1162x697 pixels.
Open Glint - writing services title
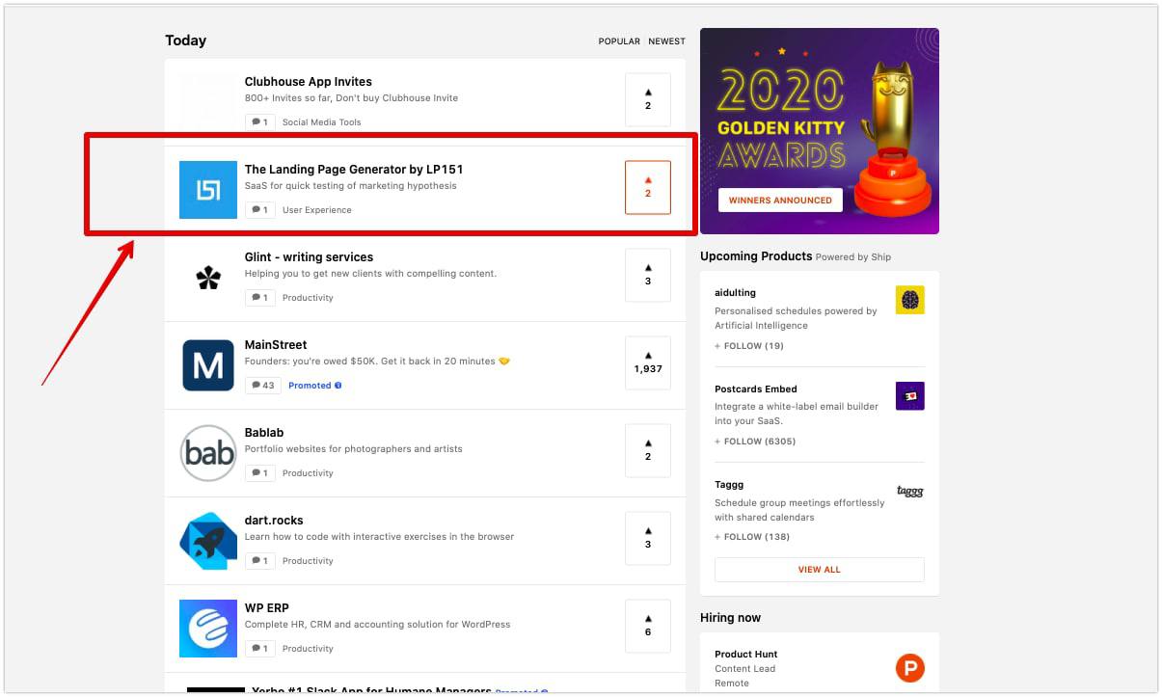click(x=309, y=257)
